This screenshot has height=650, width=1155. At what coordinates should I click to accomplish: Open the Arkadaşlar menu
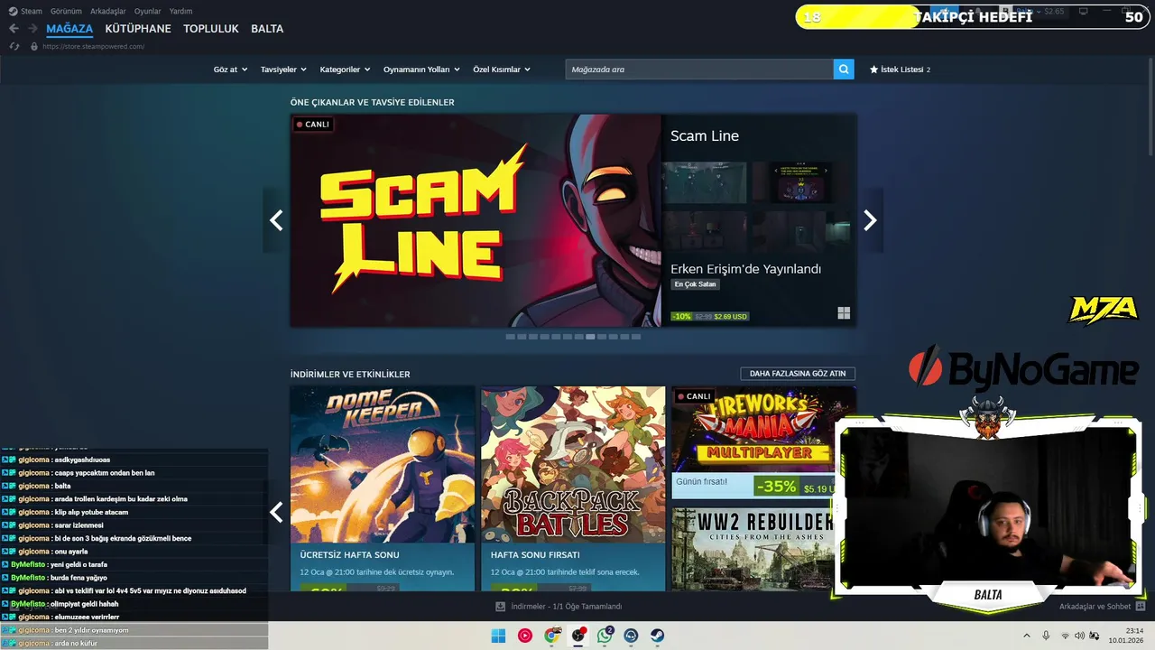(x=108, y=11)
